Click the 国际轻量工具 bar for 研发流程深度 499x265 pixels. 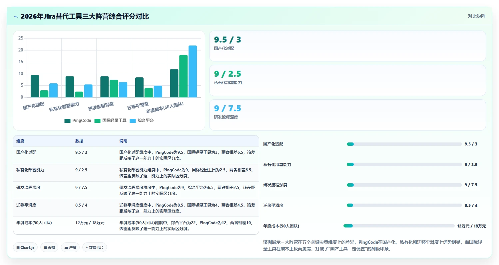pyautogui.click(x=114, y=89)
